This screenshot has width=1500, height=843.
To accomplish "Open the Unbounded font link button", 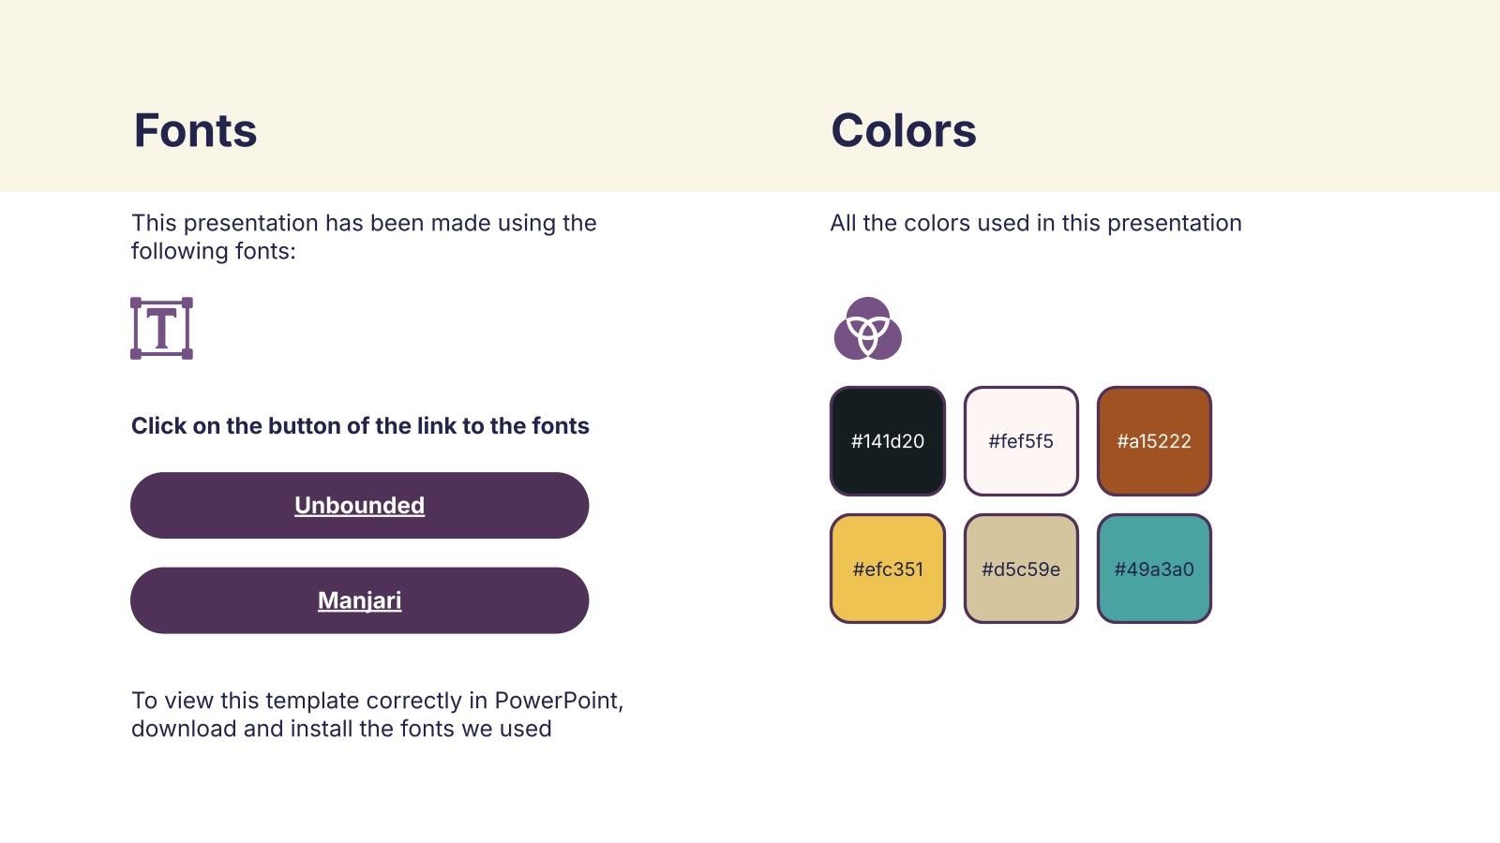I will (x=359, y=505).
